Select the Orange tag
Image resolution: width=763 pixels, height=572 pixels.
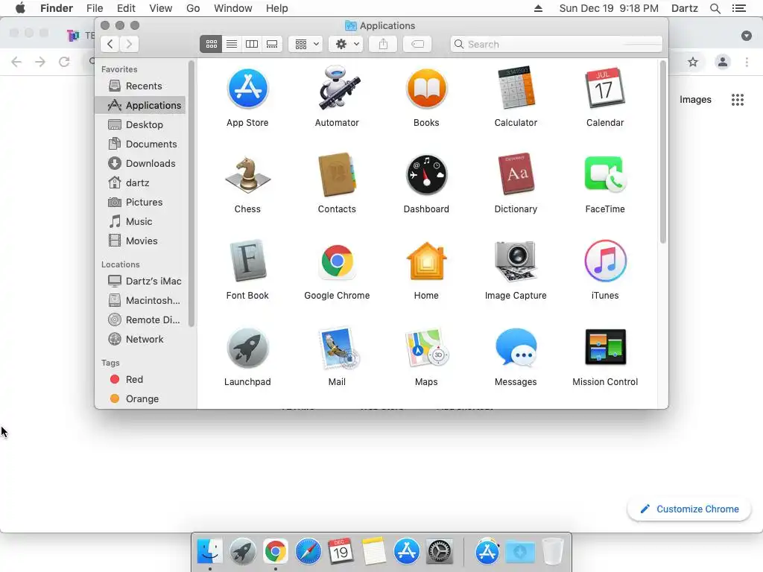pyautogui.click(x=140, y=399)
